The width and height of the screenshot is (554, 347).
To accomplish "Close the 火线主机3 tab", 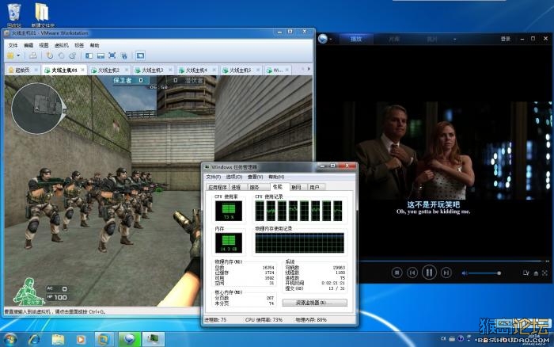I will coord(170,70).
